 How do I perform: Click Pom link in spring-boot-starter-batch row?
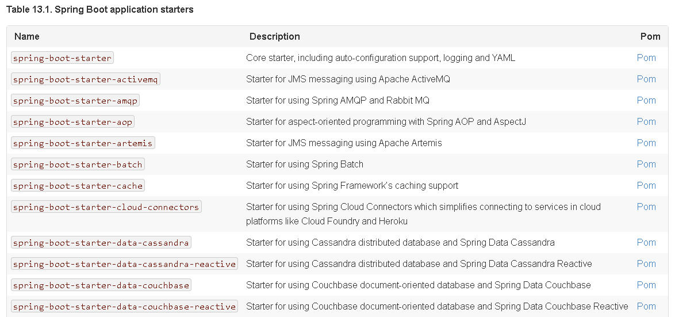click(x=646, y=164)
